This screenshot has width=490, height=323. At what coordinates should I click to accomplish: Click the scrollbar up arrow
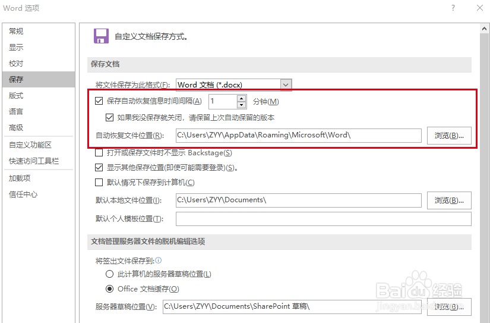485,29
